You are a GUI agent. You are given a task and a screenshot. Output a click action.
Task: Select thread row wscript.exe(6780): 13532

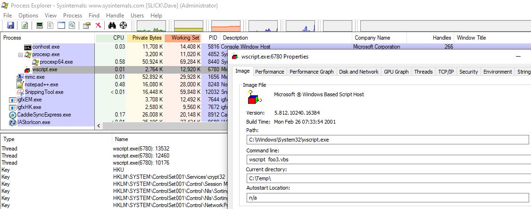click(x=114, y=148)
